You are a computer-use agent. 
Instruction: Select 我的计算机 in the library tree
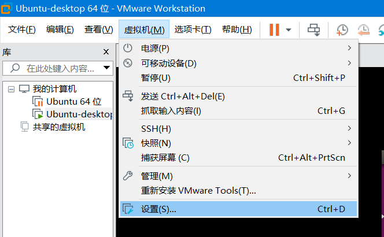click(x=54, y=88)
